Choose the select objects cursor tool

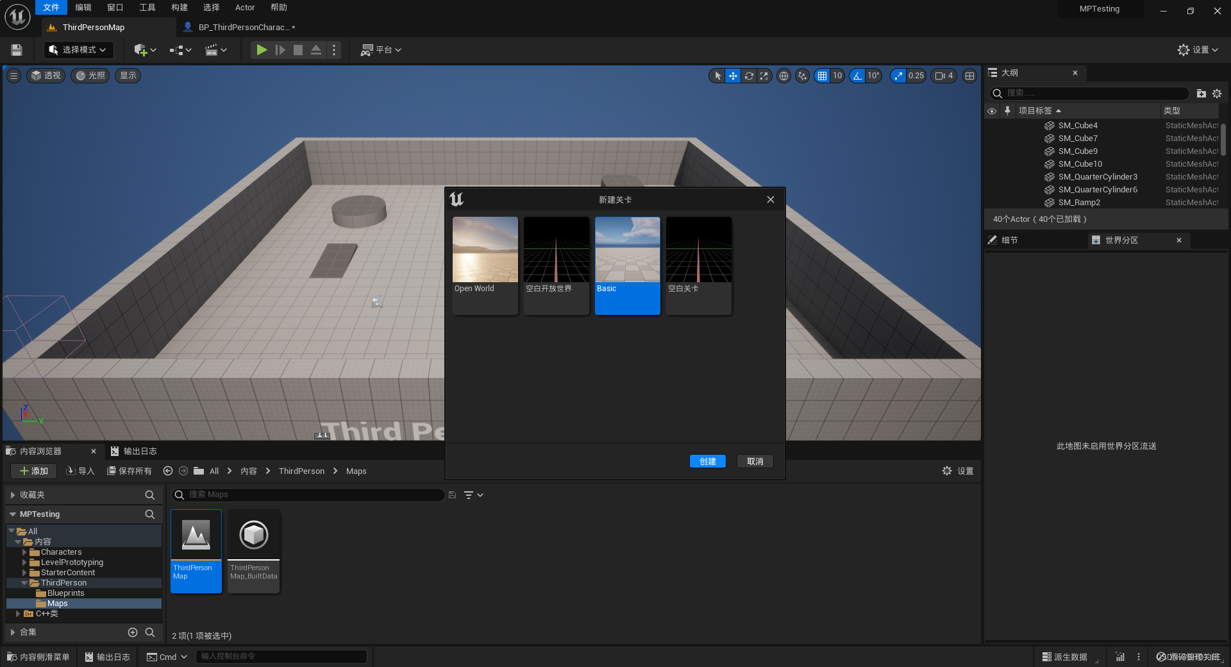(x=717, y=76)
